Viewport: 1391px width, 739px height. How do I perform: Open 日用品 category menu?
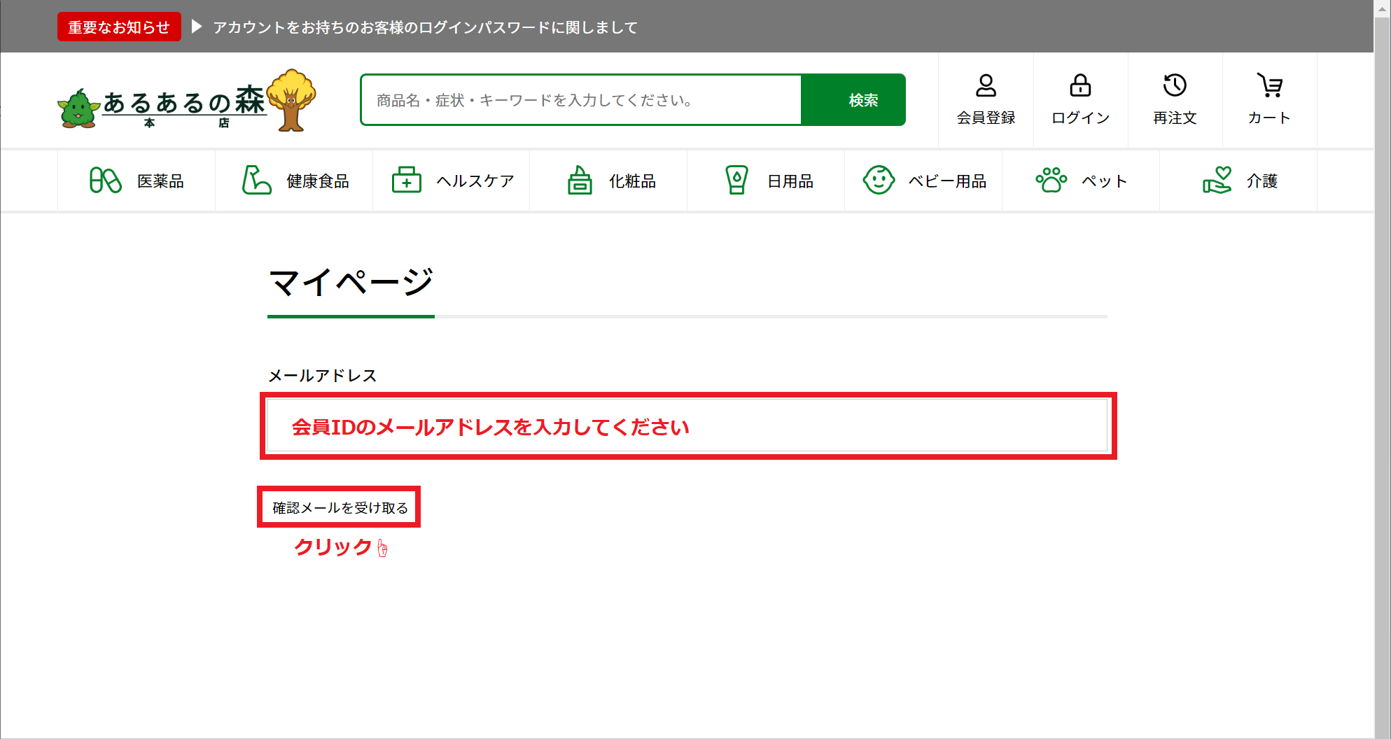point(766,181)
